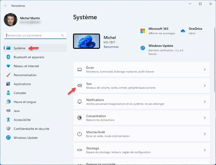Click the Concentration focus icon
This screenshot has height=165, width=216.
click(80, 118)
